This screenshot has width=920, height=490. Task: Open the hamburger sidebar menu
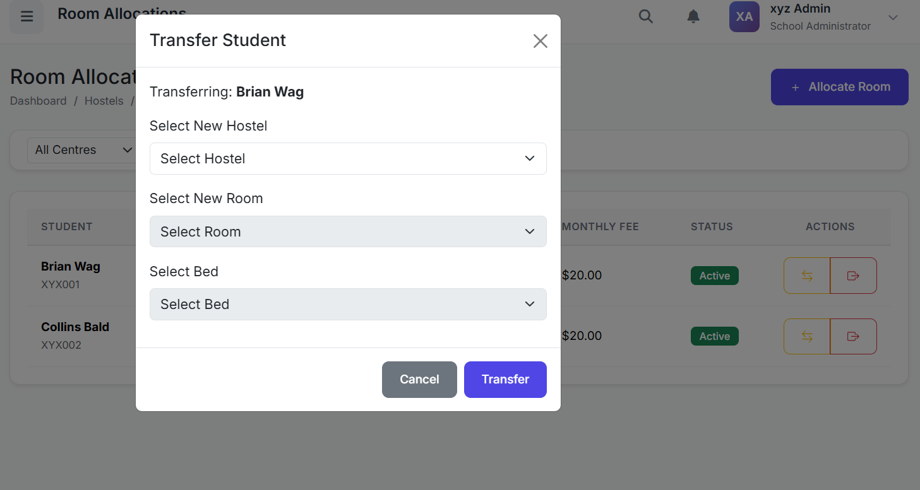(27, 16)
